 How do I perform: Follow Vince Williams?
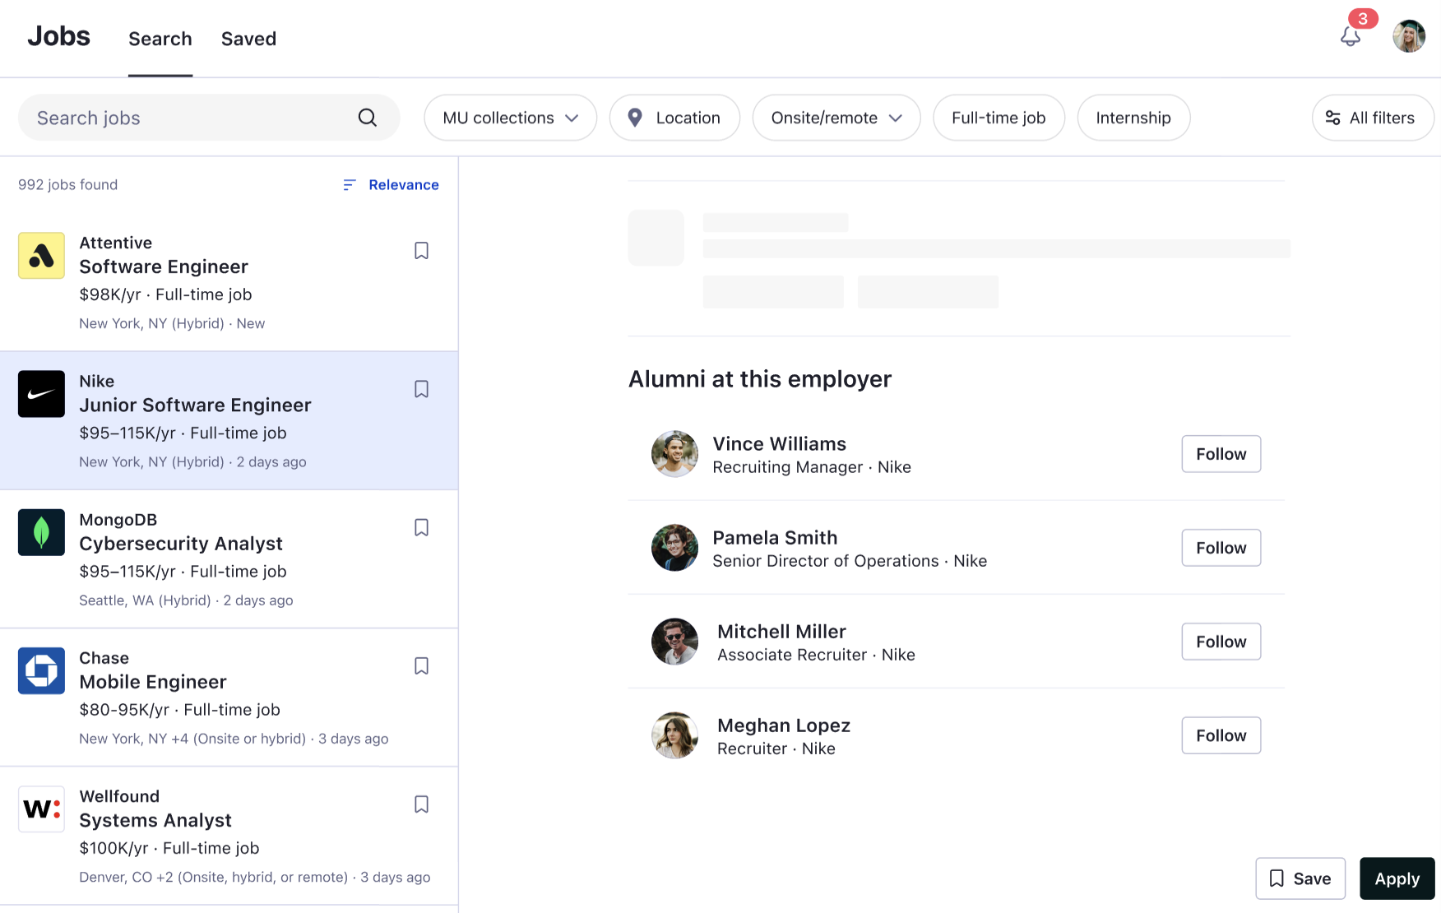1221,454
